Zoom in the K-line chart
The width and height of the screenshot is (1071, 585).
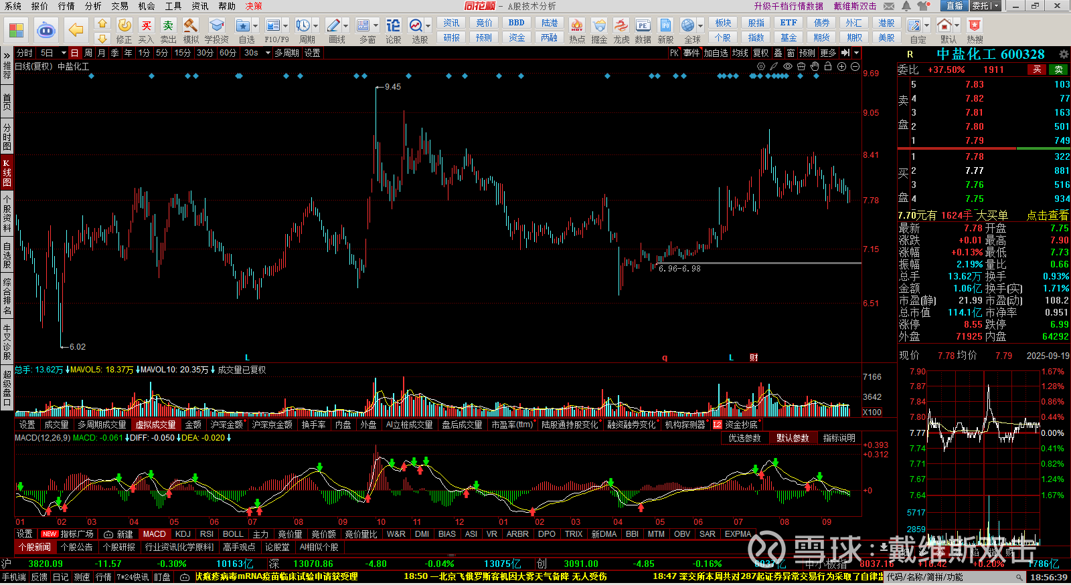(841, 67)
